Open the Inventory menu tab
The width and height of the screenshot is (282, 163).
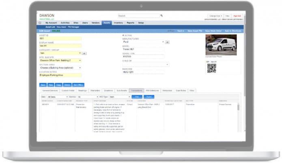point(118,23)
